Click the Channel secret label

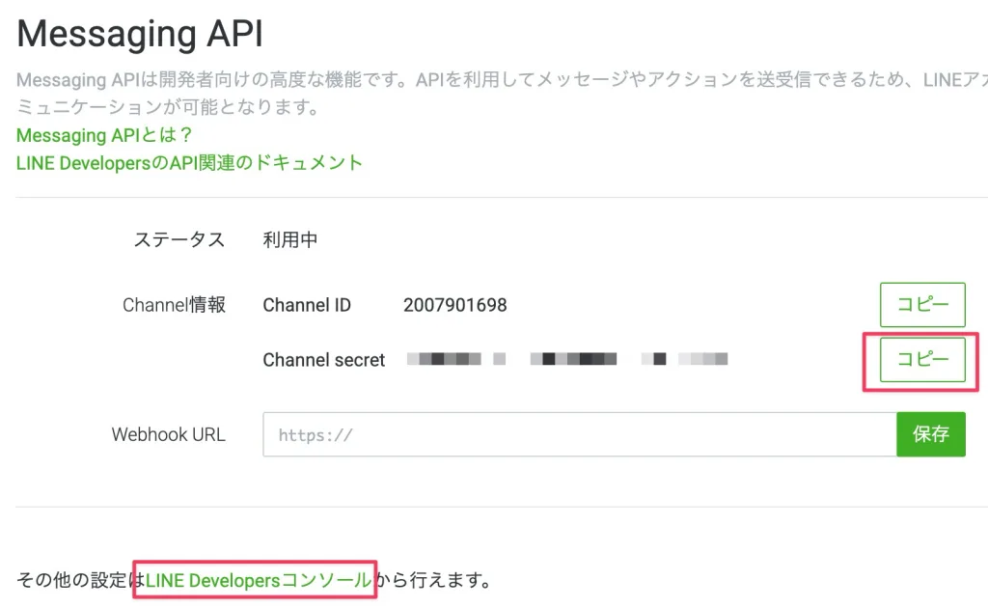click(x=323, y=360)
